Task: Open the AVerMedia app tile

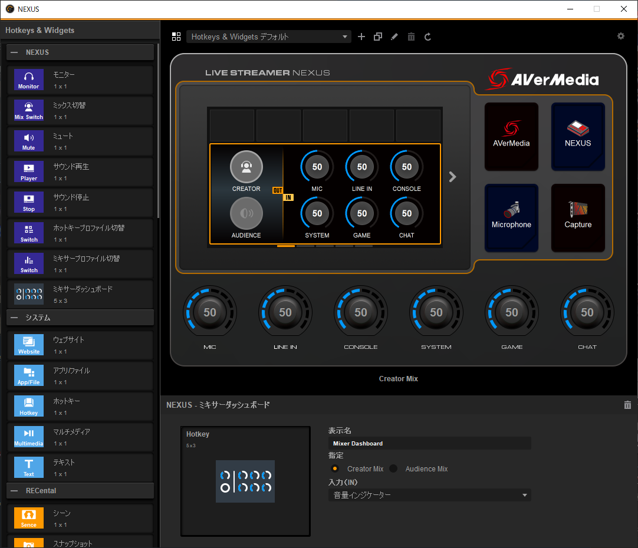Action: tap(511, 137)
